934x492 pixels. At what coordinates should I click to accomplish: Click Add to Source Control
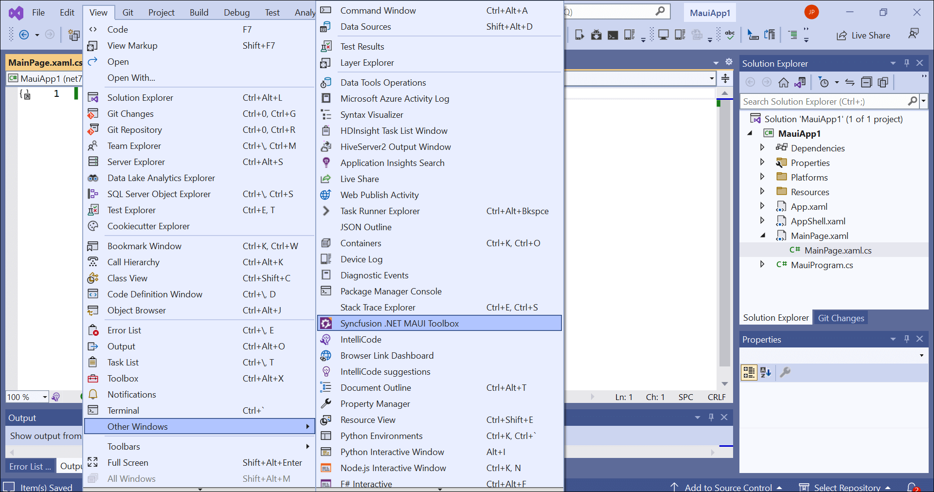pos(728,487)
